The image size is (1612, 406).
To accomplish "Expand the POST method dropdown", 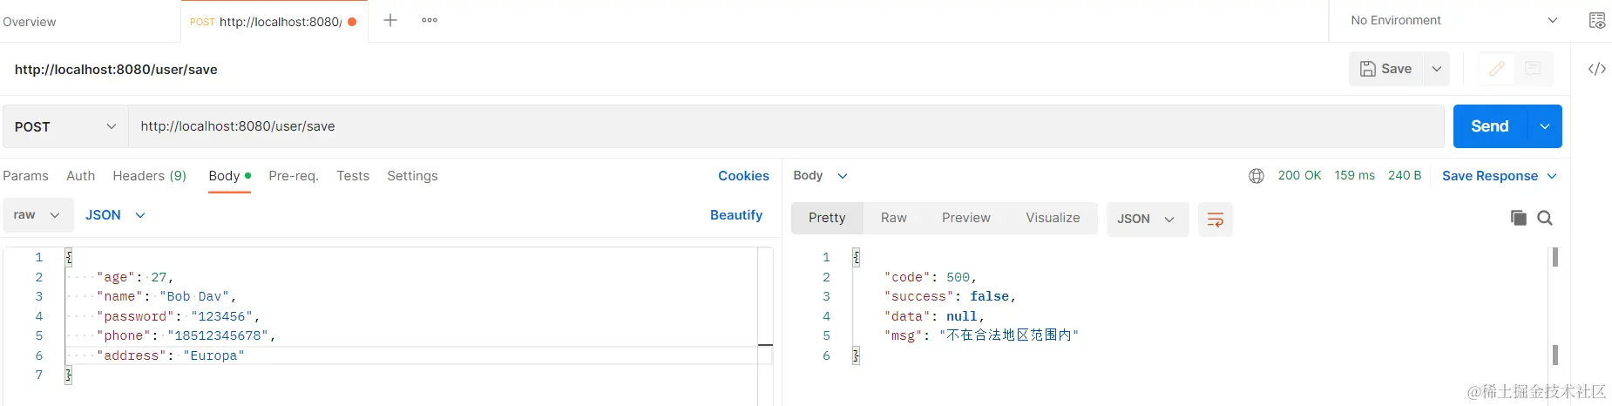I will coord(65,126).
